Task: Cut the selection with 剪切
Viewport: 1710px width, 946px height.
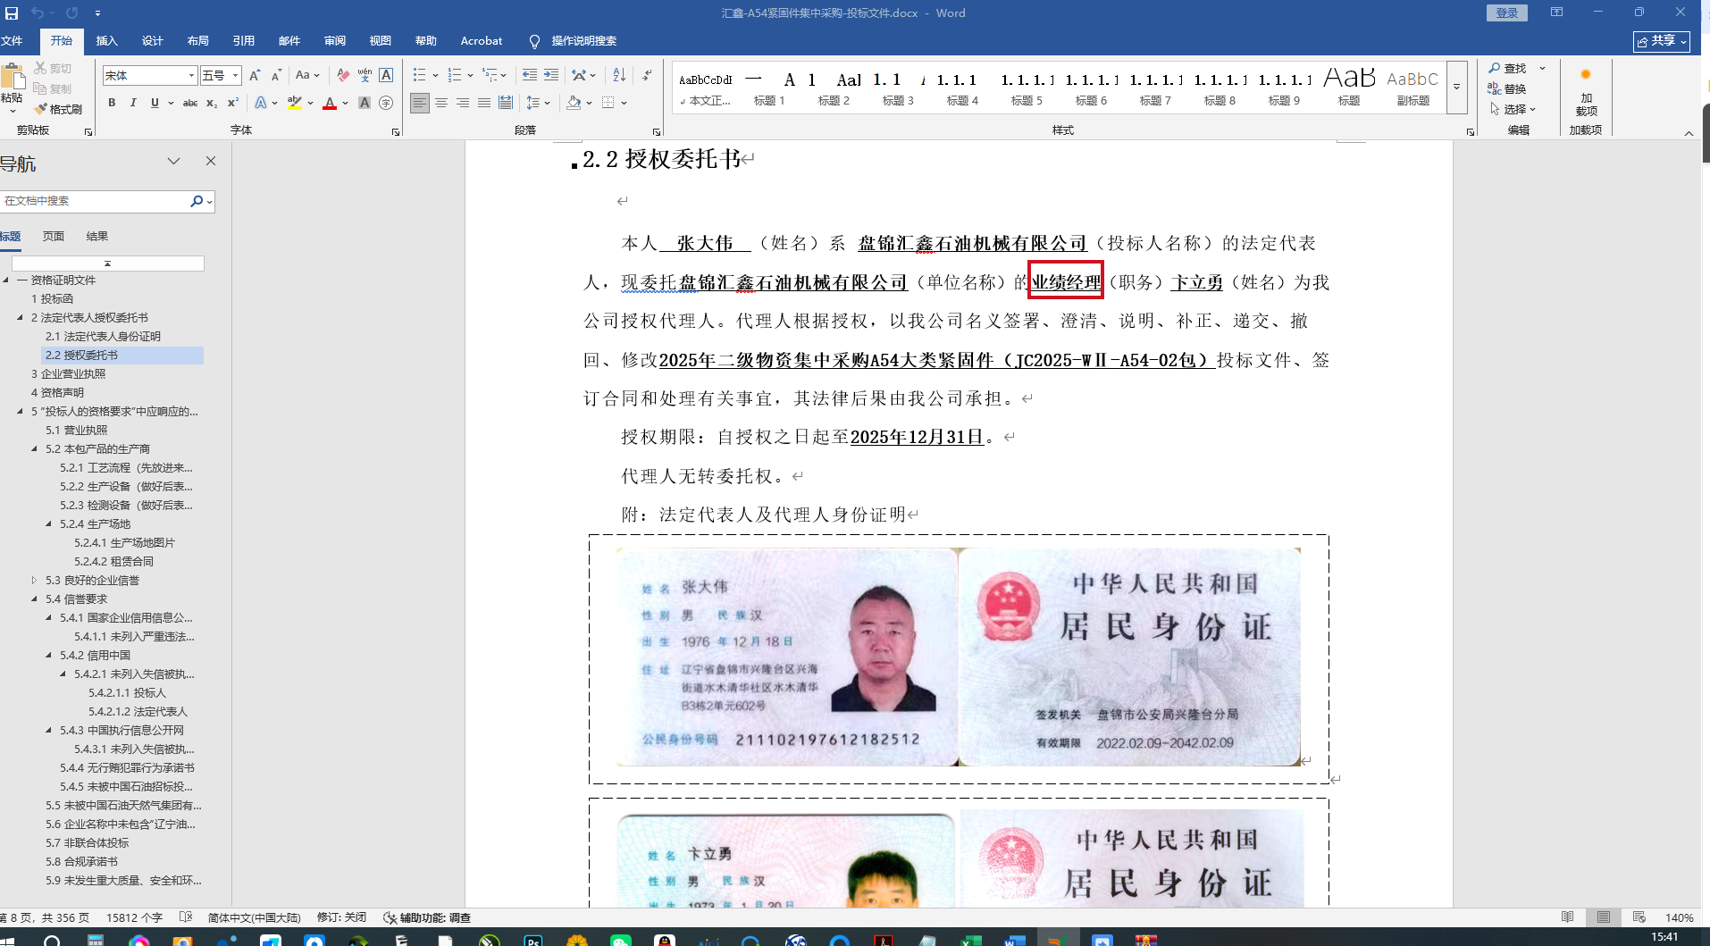Action: point(53,68)
